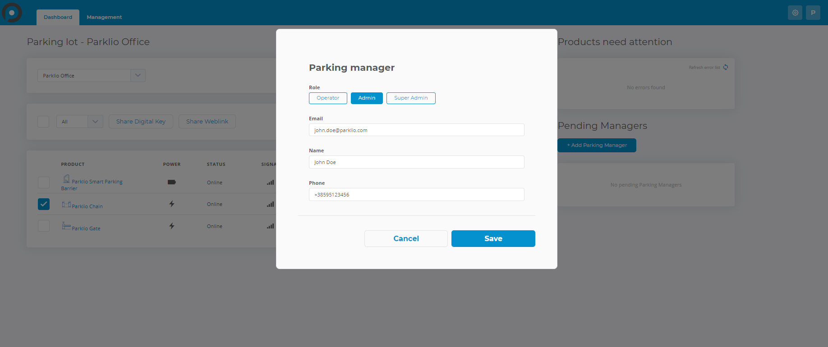Click the Parklio Gate product icon
The width and height of the screenshot is (828, 347).
(66, 226)
